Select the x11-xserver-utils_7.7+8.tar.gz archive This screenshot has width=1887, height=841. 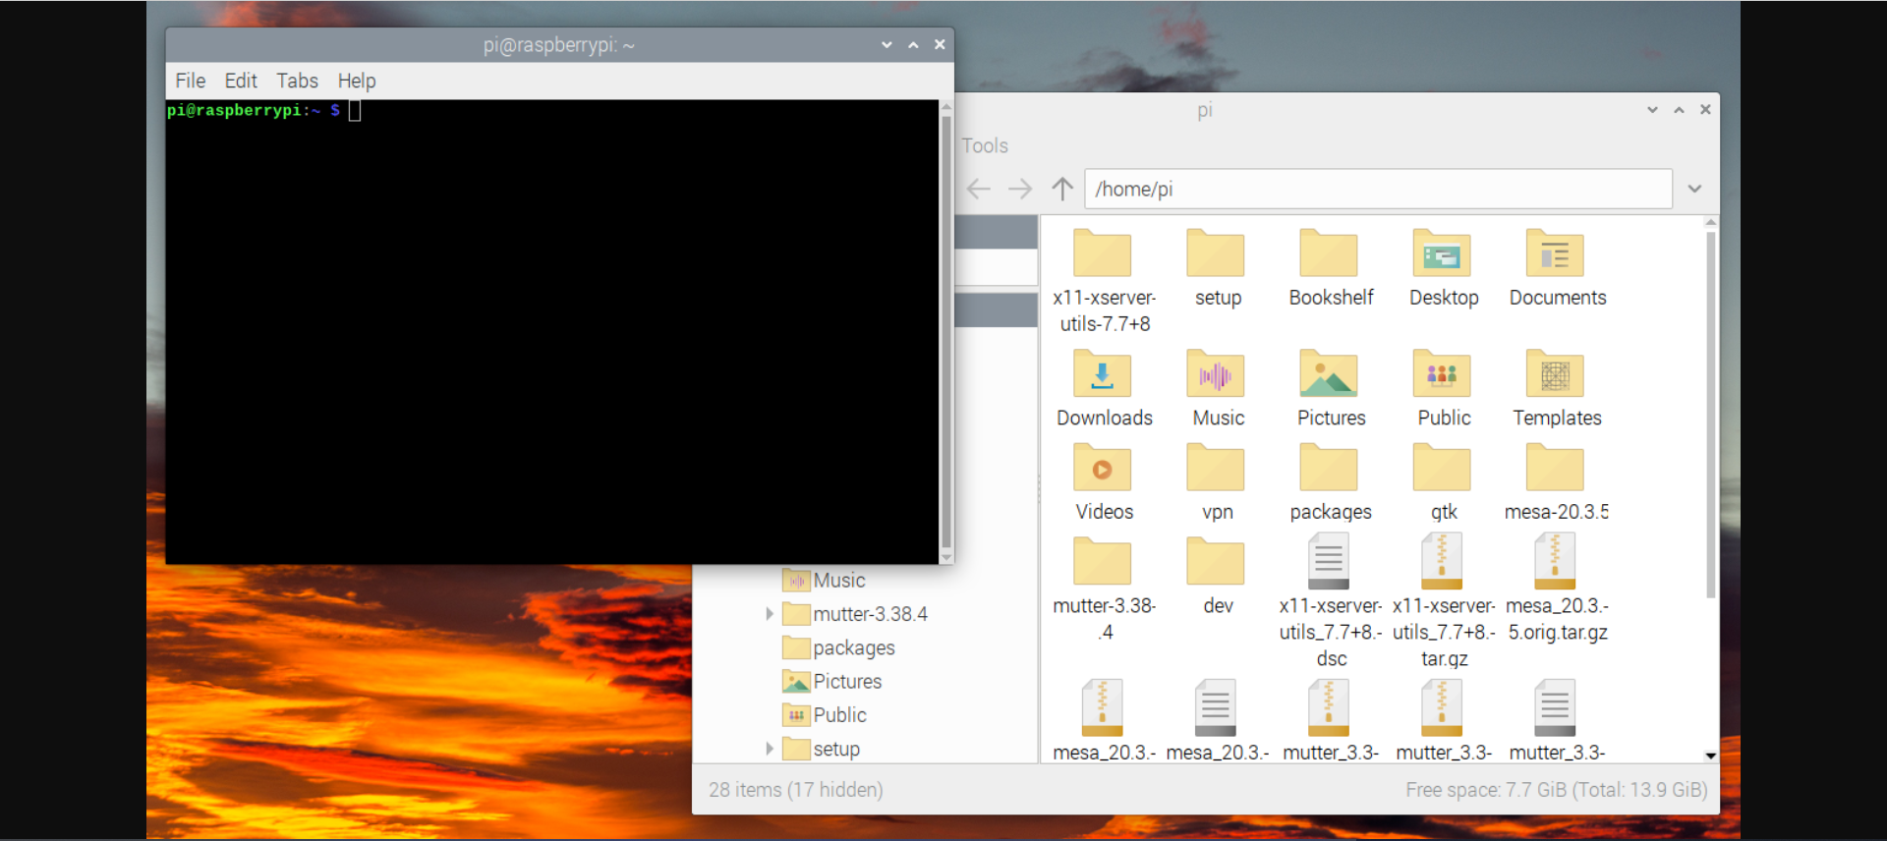(1442, 561)
